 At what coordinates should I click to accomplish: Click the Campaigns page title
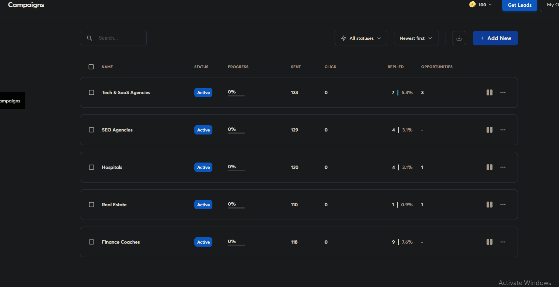tap(26, 5)
